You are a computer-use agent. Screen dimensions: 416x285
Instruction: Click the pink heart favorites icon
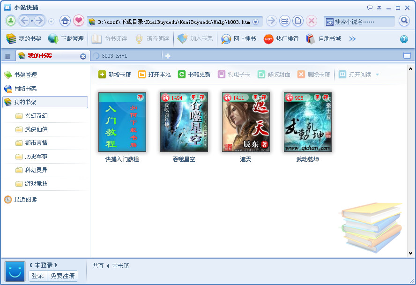79,21
